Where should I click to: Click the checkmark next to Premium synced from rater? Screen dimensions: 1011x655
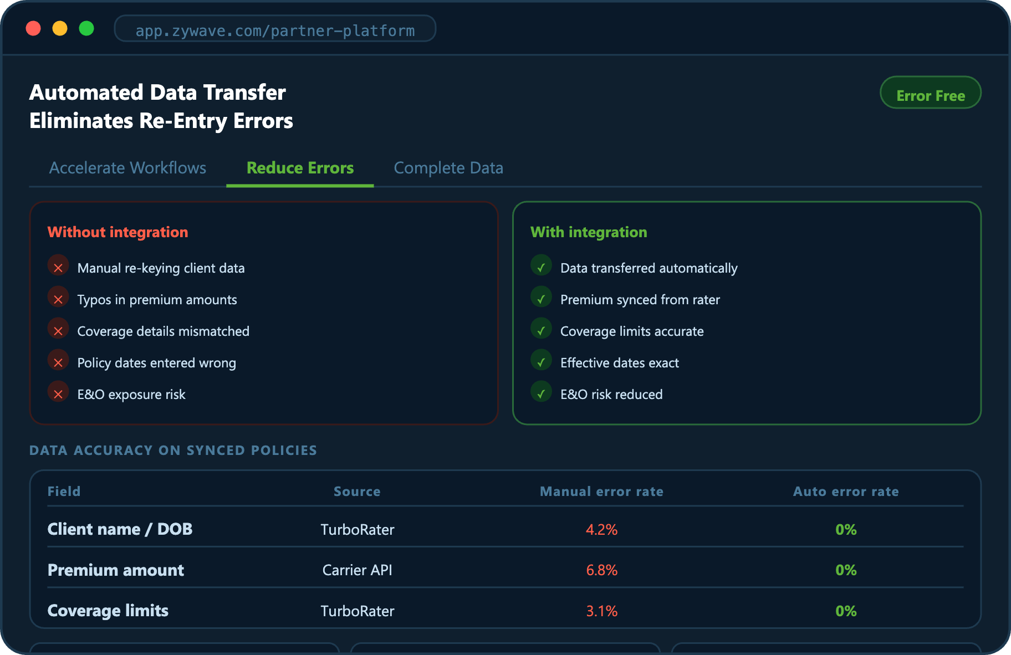[x=541, y=299]
